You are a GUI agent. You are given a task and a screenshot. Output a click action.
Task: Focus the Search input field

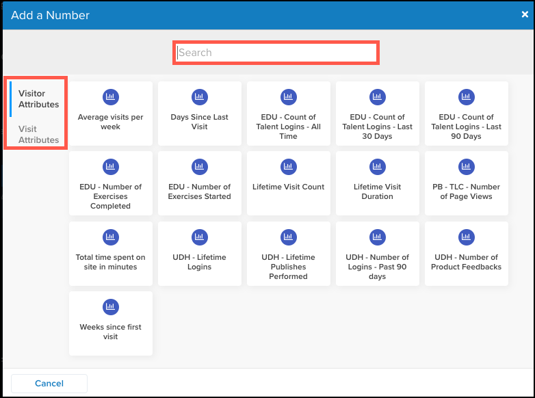coord(276,53)
